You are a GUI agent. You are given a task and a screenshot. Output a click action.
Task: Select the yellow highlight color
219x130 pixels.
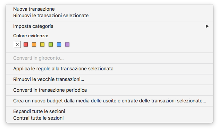[42, 44]
